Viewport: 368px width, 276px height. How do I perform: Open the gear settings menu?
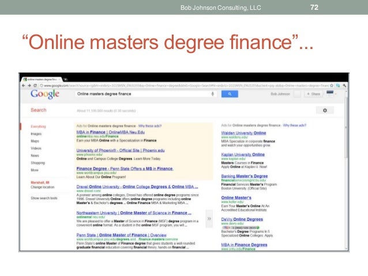325,110
